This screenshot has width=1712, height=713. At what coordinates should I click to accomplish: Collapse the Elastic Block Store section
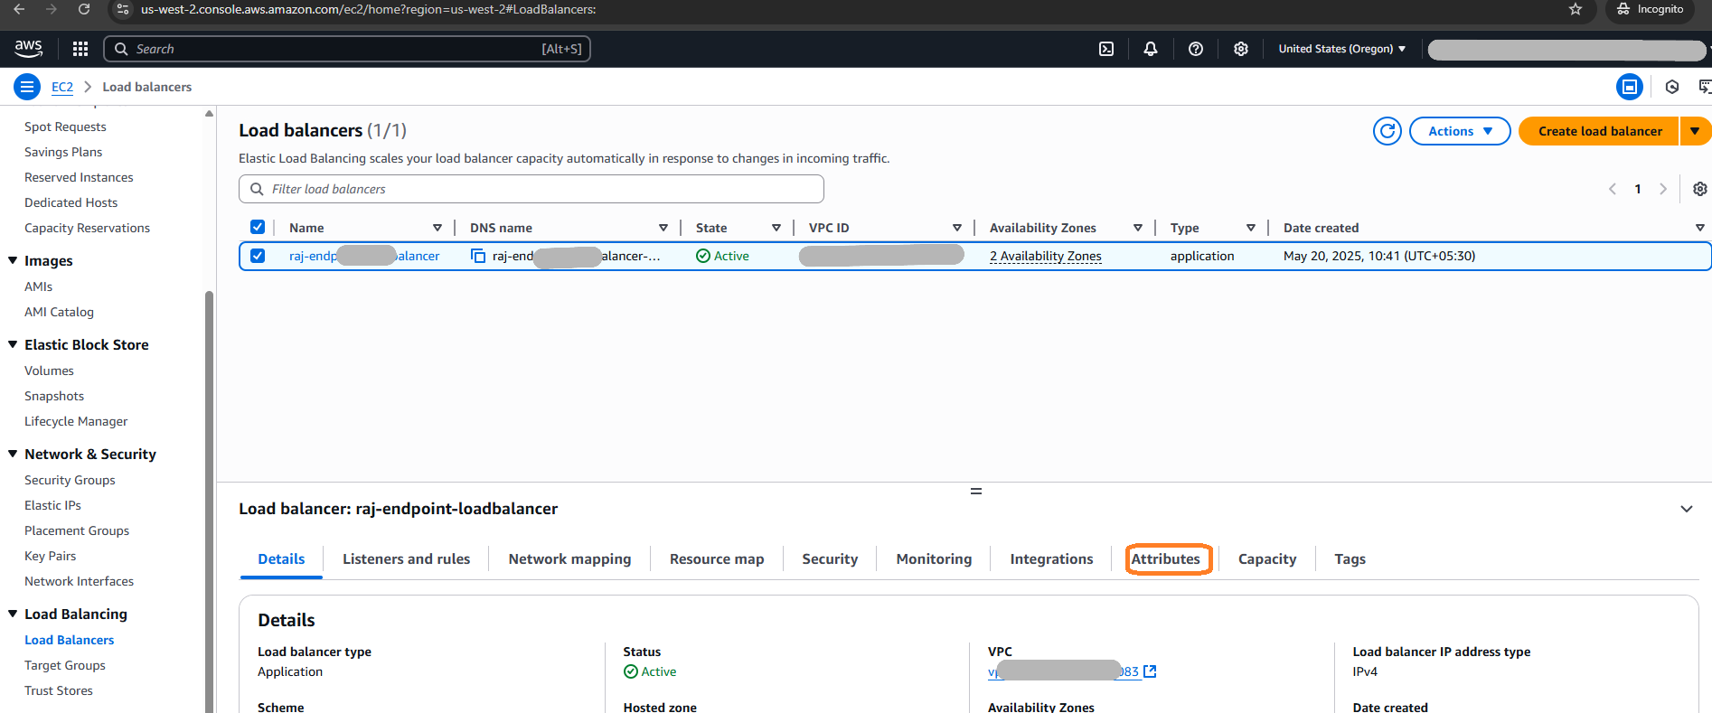click(13, 344)
